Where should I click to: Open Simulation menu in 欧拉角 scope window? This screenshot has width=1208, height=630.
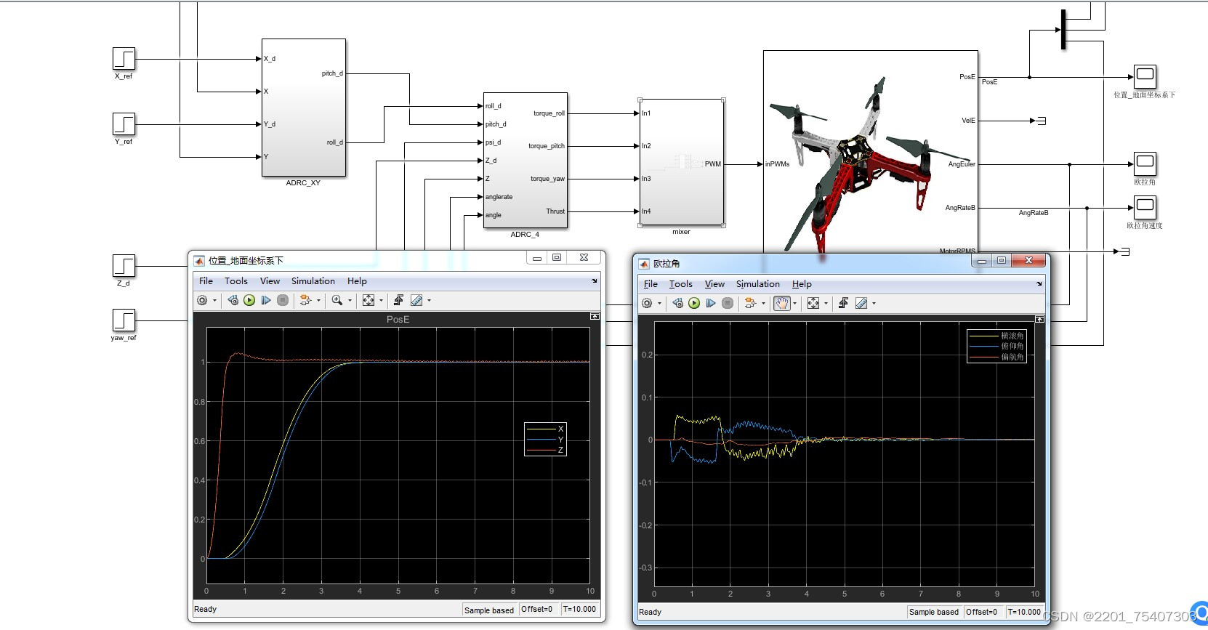tap(758, 284)
